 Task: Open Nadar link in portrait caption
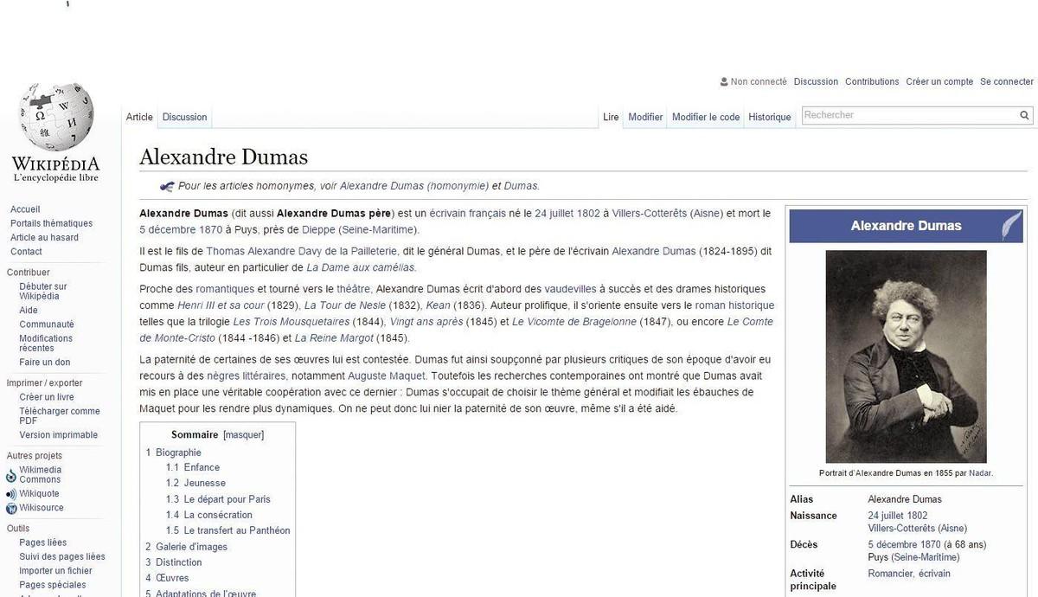980,473
